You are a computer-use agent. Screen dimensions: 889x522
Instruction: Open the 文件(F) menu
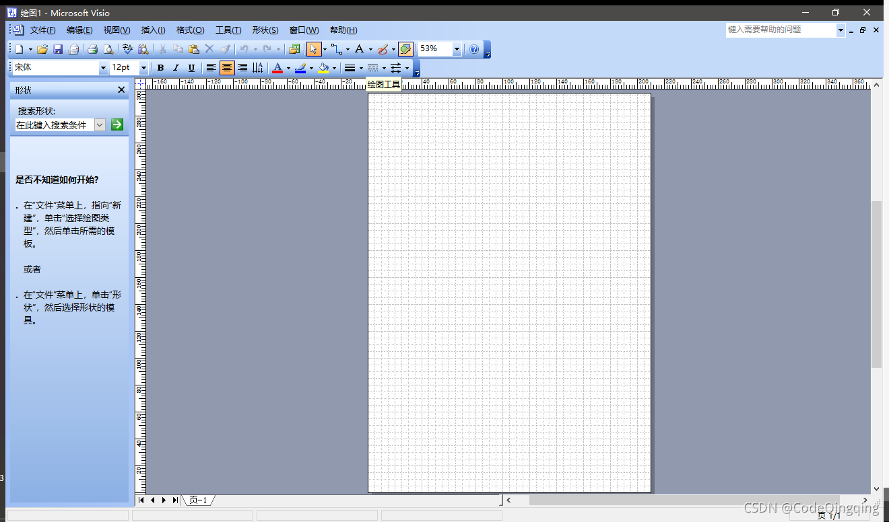click(43, 30)
